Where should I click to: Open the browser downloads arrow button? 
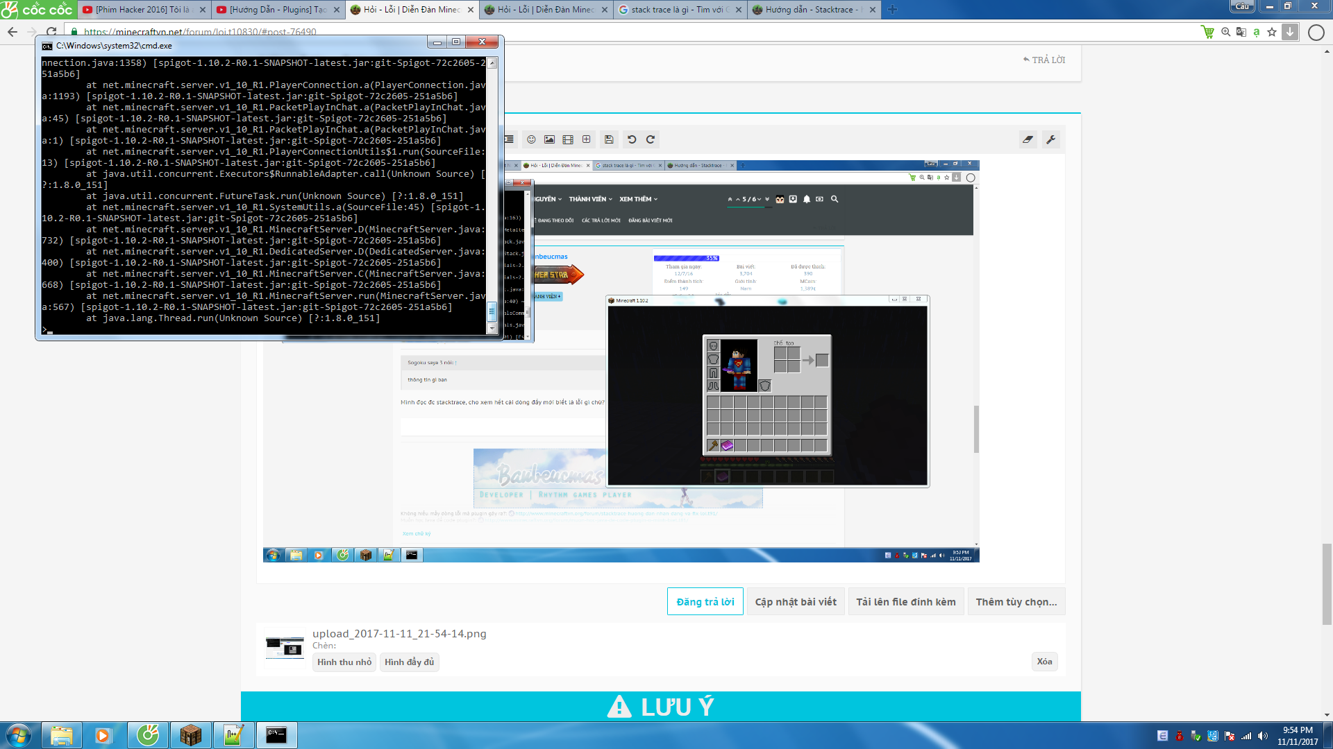[1290, 32]
